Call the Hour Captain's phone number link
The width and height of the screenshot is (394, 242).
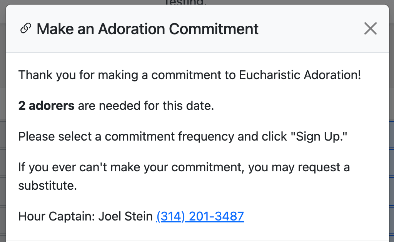pyautogui.click(x=200, y=216)
